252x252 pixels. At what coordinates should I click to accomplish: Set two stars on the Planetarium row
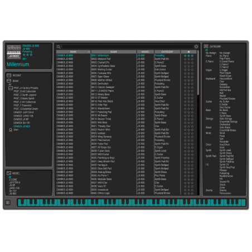pos(188,140)
